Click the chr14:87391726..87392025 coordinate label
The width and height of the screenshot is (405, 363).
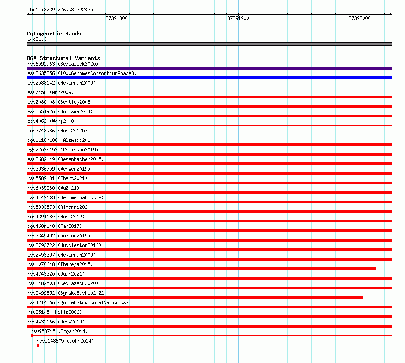pyautogui.click(x=60, y=10)
